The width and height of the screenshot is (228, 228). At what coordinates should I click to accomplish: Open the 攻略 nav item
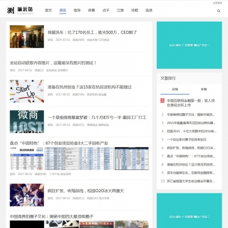[135, 10]
